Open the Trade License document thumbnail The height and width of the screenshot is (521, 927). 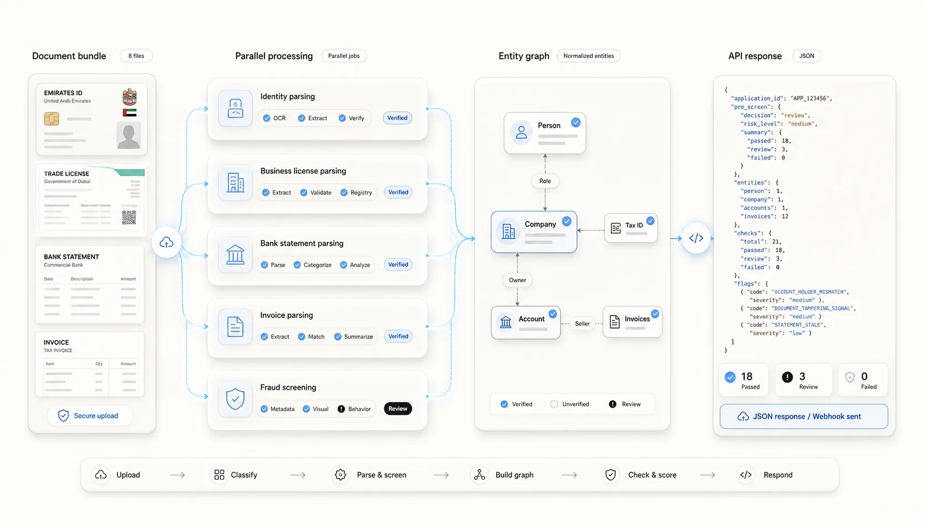coord(91,200)
